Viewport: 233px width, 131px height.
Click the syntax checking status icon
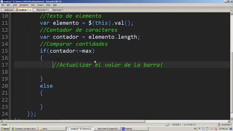point(167,125)
